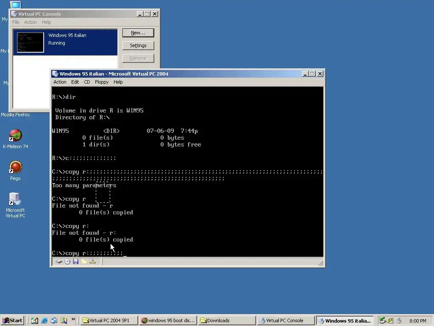Switch to Virtual PC 2004 SP1 taskbar button
This screenshot has width=434, height=326.
click(x=109, y=320)
